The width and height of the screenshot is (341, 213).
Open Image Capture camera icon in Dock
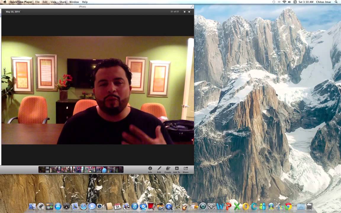[160, 206]
